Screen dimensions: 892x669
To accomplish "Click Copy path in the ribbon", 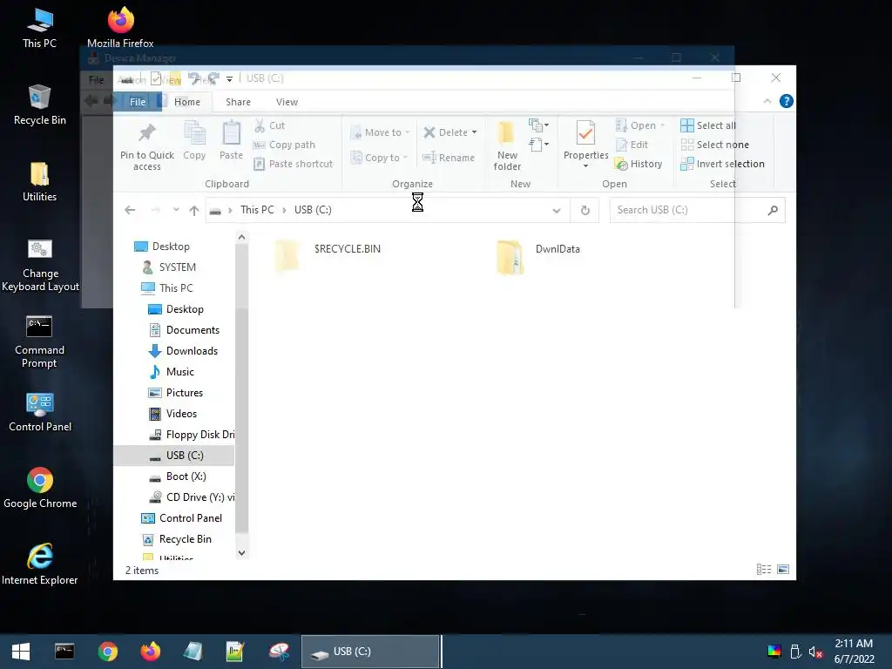I will [x=284, y=145].
